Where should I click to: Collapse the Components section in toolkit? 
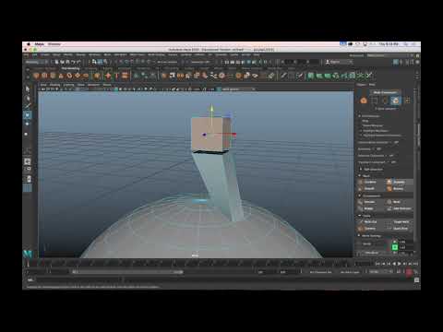(360, 196)
